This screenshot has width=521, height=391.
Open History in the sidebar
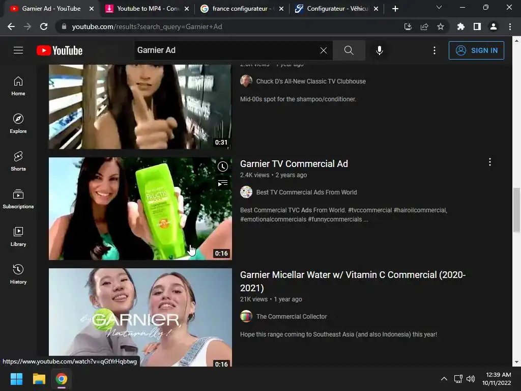coord(18,274)
